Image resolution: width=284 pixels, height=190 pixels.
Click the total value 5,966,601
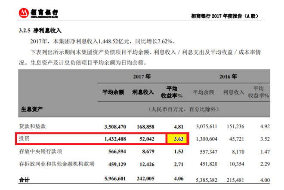click(115, 178)
